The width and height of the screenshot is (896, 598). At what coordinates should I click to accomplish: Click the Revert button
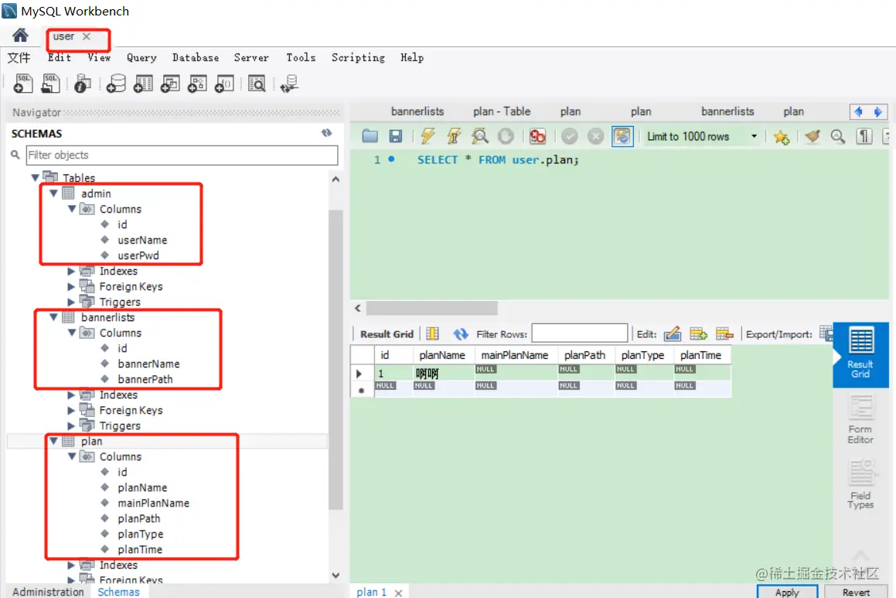(x=856, y=592)
